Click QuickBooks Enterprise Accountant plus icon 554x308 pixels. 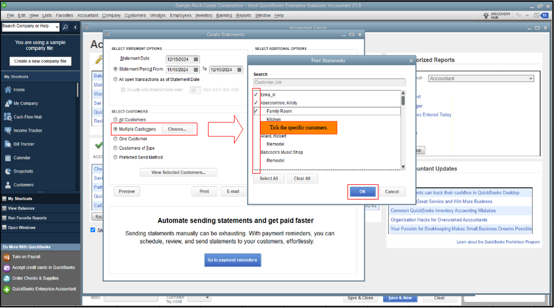click(6, 289)
